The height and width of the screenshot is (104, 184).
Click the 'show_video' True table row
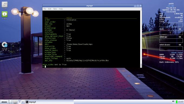pyautogui.click(x=58, y=48)
